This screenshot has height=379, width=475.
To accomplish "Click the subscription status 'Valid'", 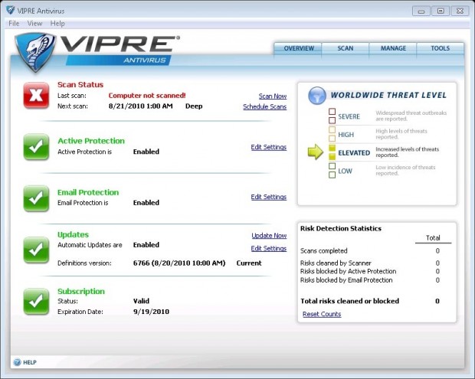I will tap(141, 301).
